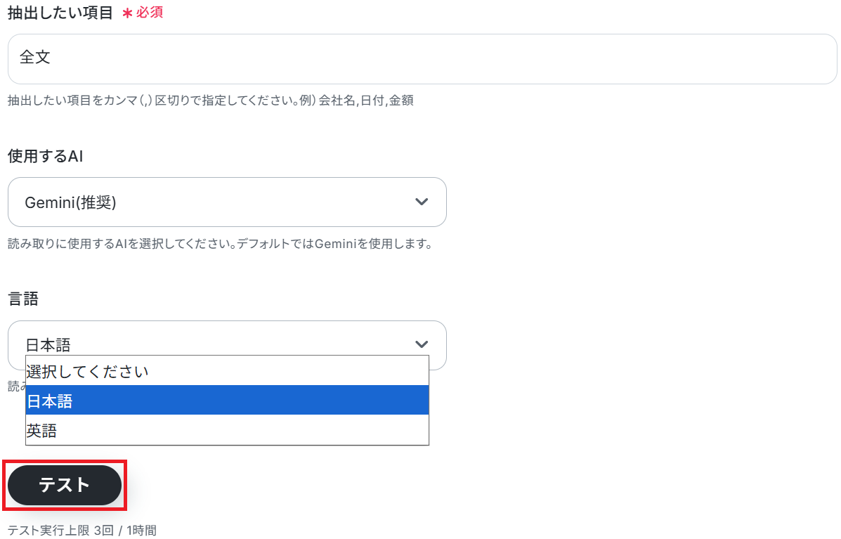
Task: Click the 抽出したい項目 field label
Action: [60, 13]
